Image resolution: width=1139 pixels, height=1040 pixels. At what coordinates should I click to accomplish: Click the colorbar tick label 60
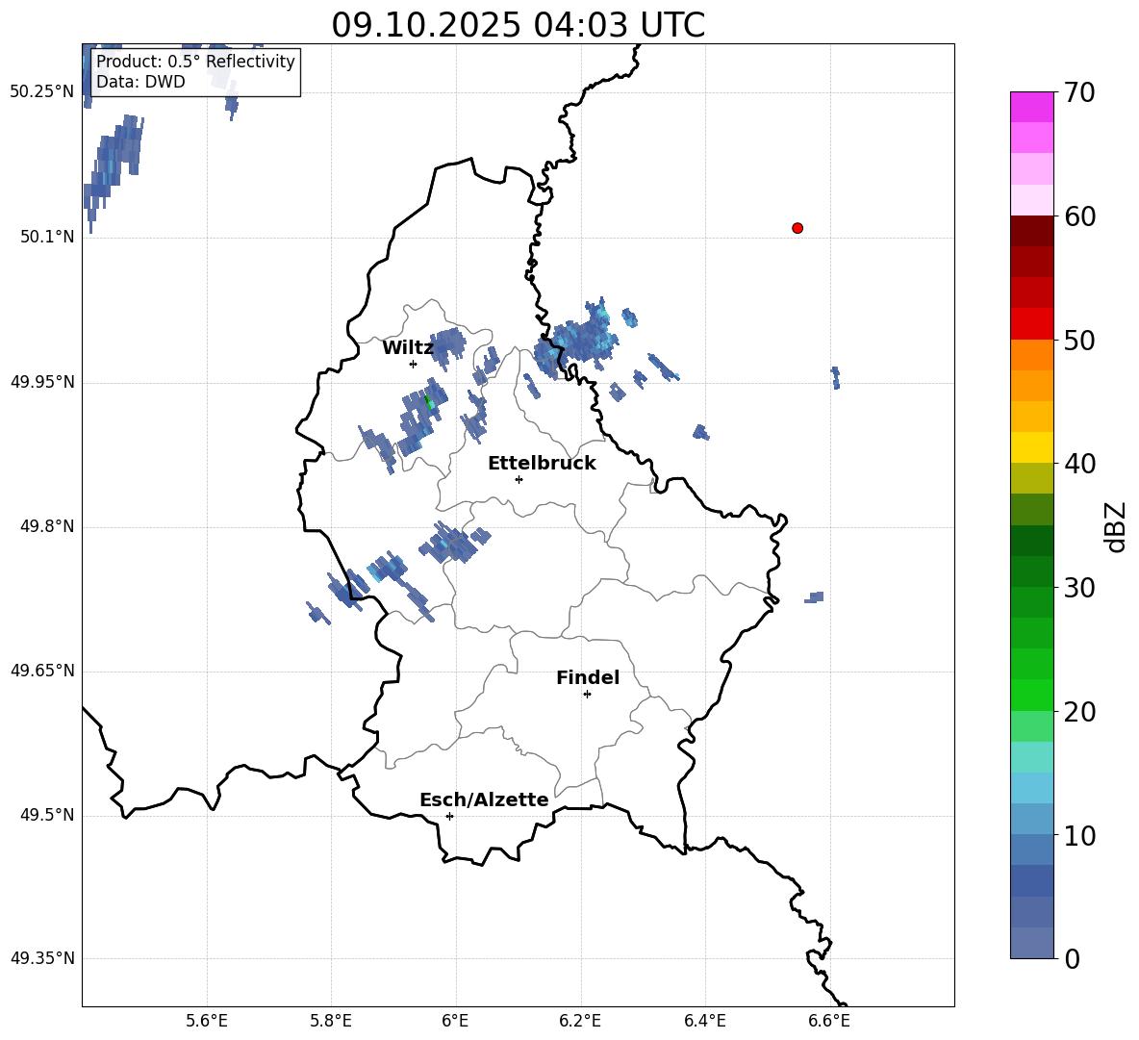1079,216
